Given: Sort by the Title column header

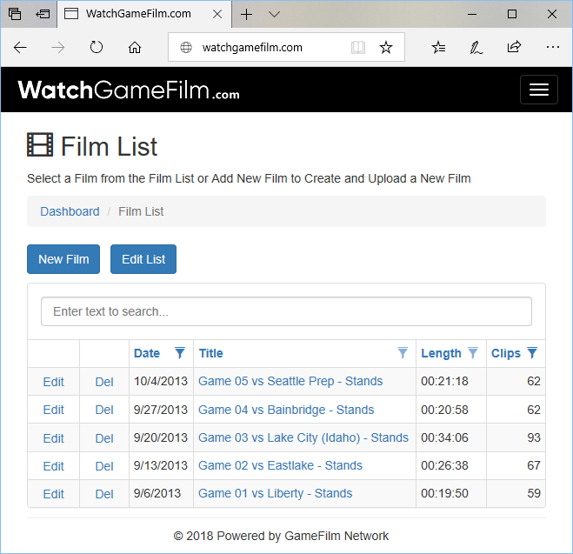Looking at the screenshot, I should point(211,353).
